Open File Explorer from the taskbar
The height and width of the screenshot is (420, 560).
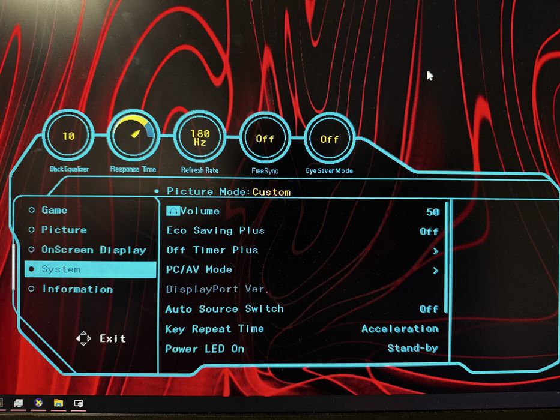pyautogui.click(x=58, y=403)
